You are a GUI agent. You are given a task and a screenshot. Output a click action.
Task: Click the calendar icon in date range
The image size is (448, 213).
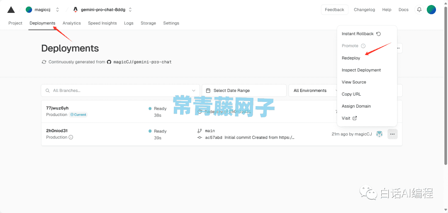208,90
